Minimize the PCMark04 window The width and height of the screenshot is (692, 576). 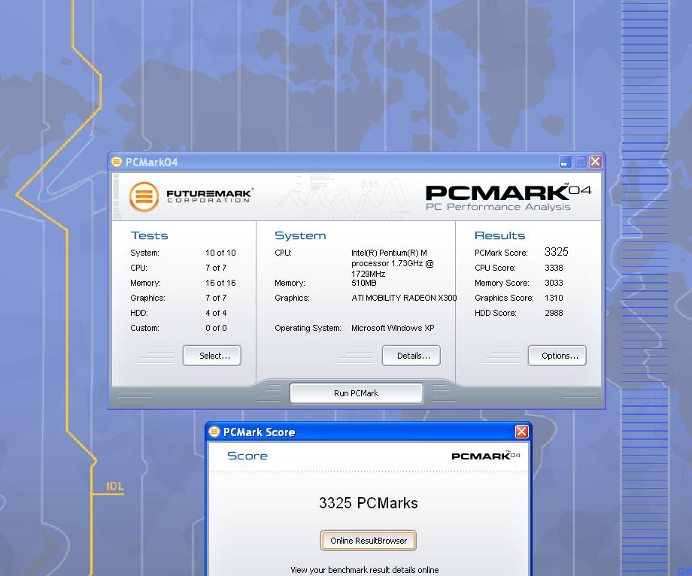[566, 162]
